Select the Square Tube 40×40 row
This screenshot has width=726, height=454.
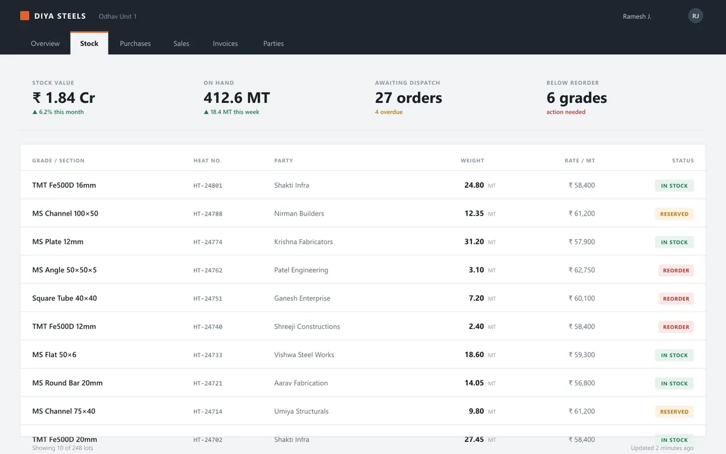tap(363, 298)
